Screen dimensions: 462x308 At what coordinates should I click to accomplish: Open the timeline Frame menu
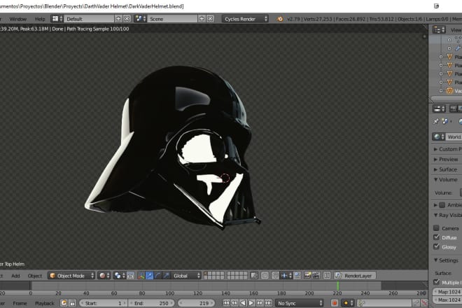pyautogui.click(x=20, y=303)
